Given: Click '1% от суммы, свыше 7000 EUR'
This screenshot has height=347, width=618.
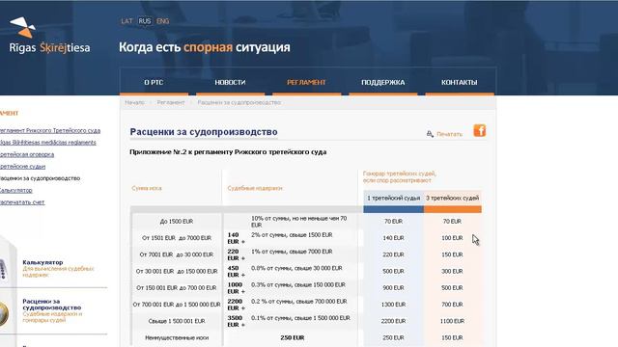Looking at the screenshot, I should point(292,252).
